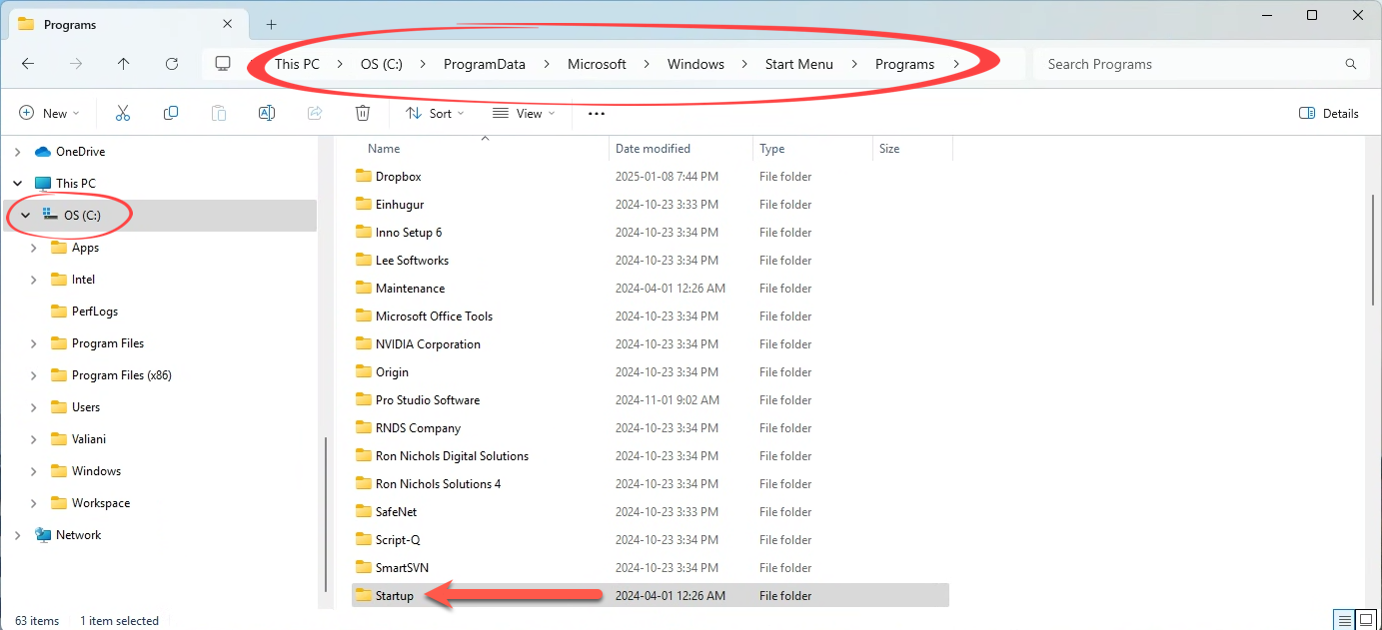Toggle the Details pane button
The width and height of the screenshot is (1382, 630).
(1328, 114)
